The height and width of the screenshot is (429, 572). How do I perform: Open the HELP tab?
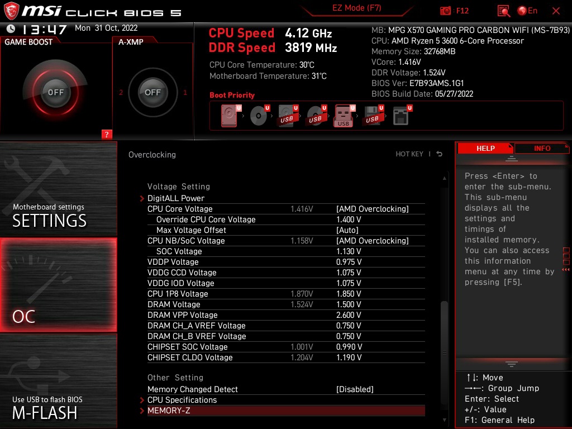point(485,149)
